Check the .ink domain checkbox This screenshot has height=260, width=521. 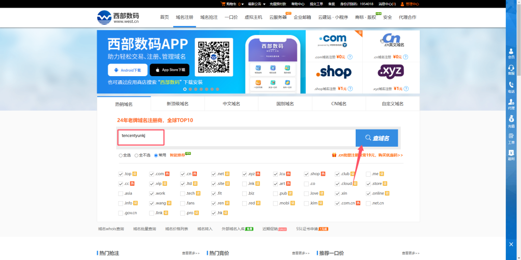[245, 184]
